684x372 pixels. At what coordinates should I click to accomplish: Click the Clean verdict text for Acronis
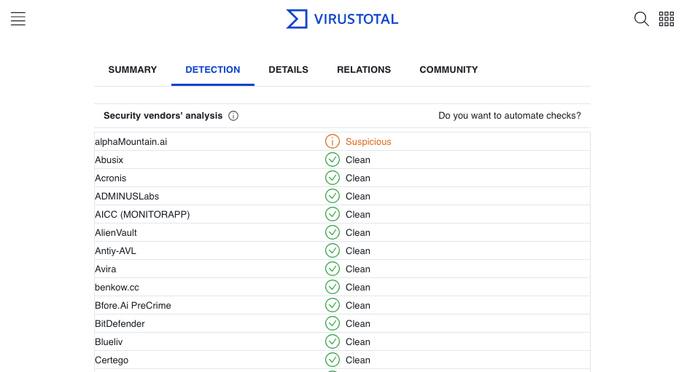pyautogui.click(x=358, y=178)
